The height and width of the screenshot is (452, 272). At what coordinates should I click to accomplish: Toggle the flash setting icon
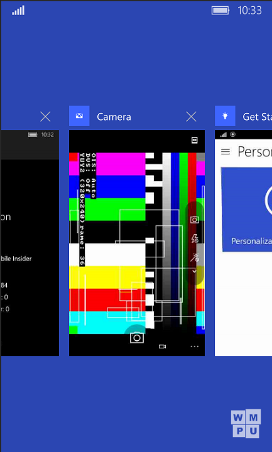[x=195, y=239]
